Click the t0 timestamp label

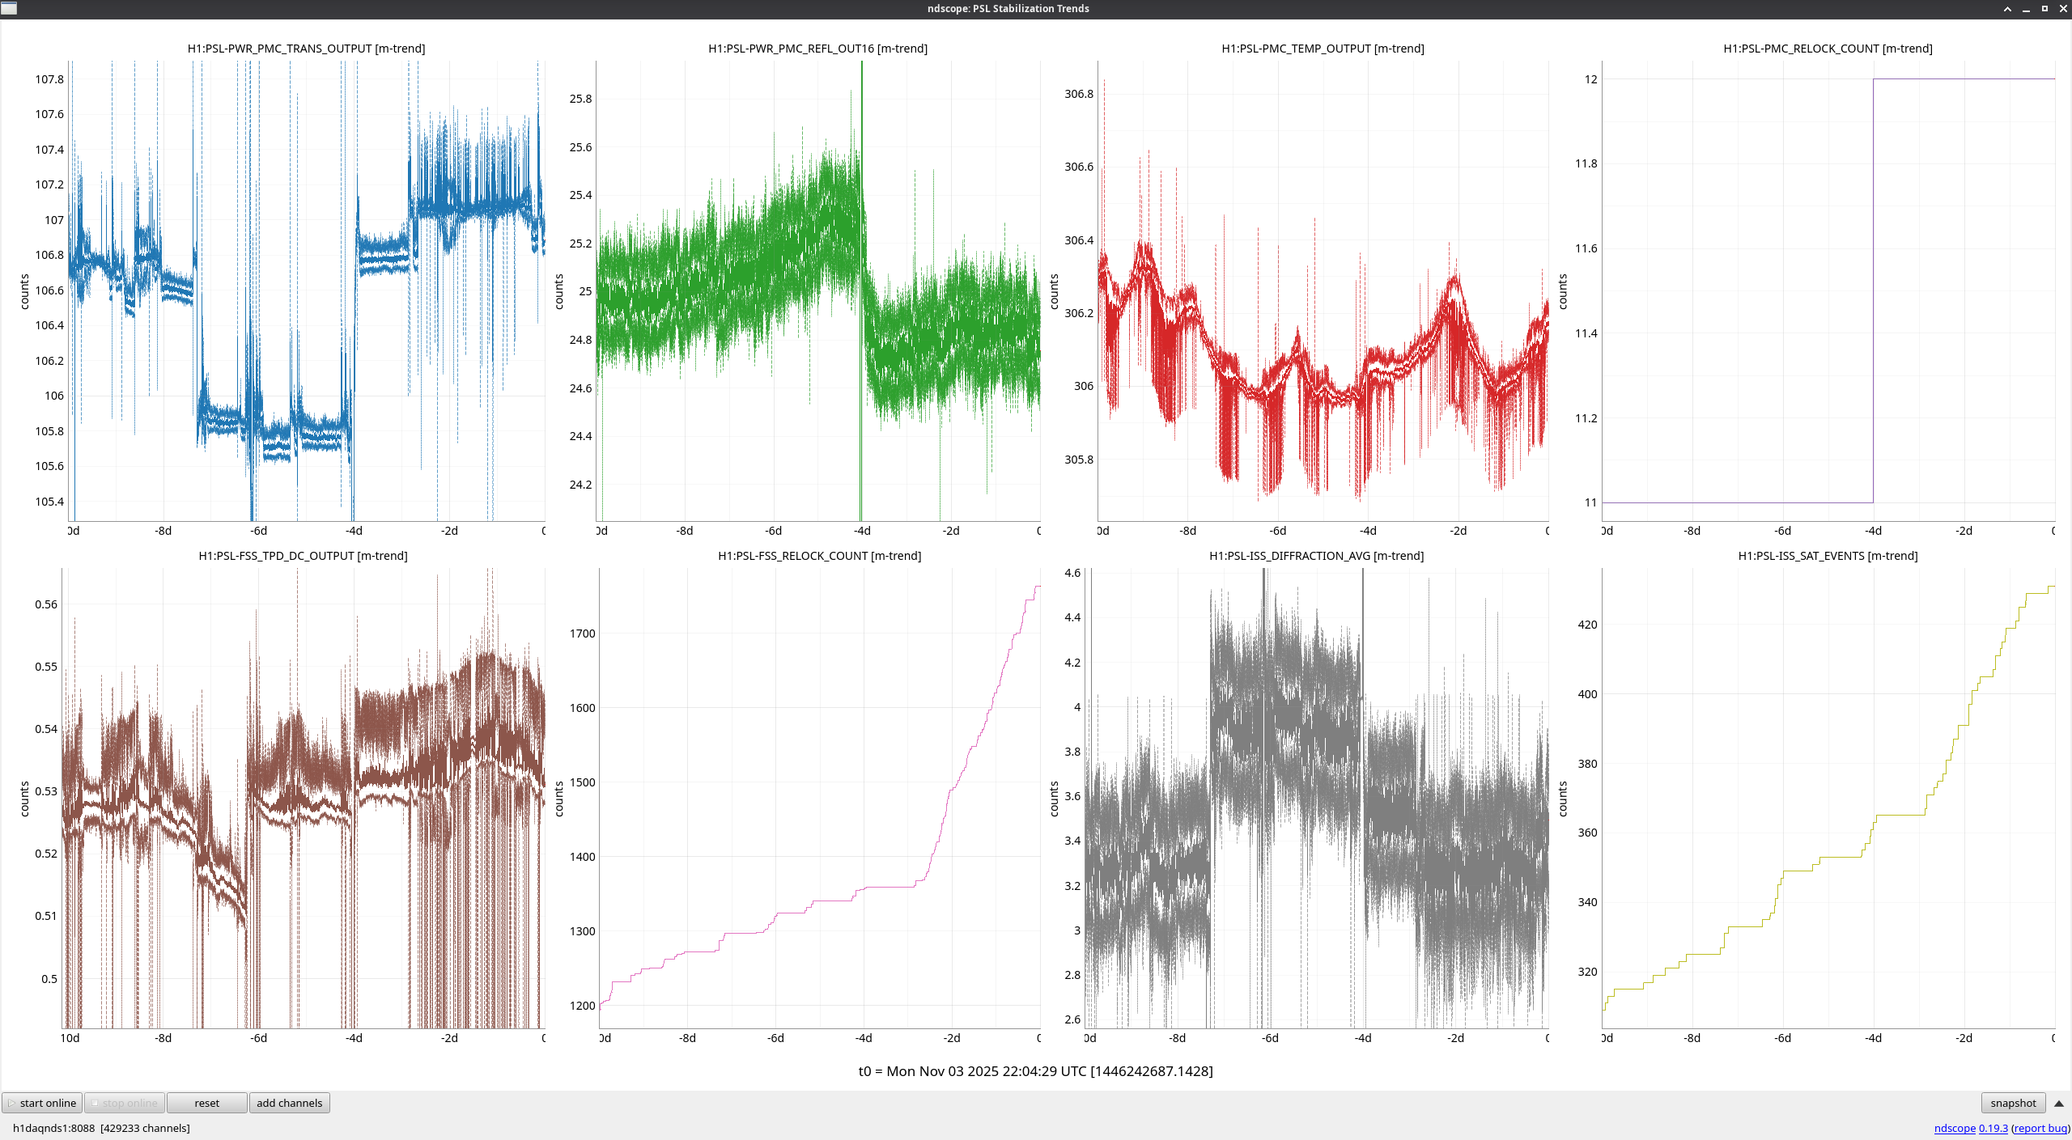[x=1035, y=1071]
